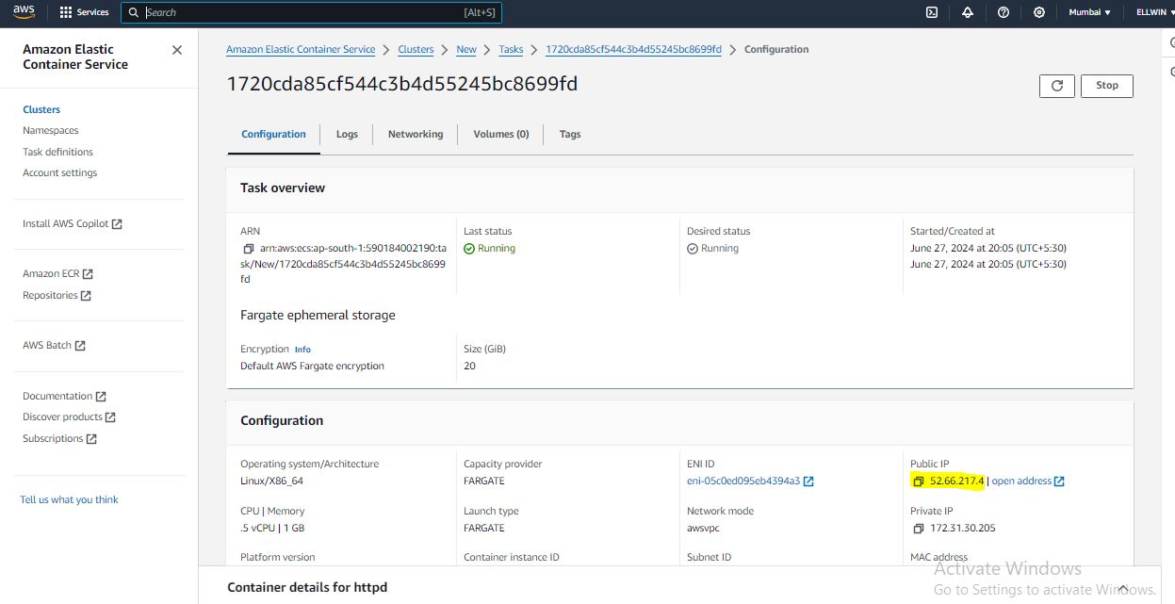
Task: Click the open address link
Action: click(1021, 482)
